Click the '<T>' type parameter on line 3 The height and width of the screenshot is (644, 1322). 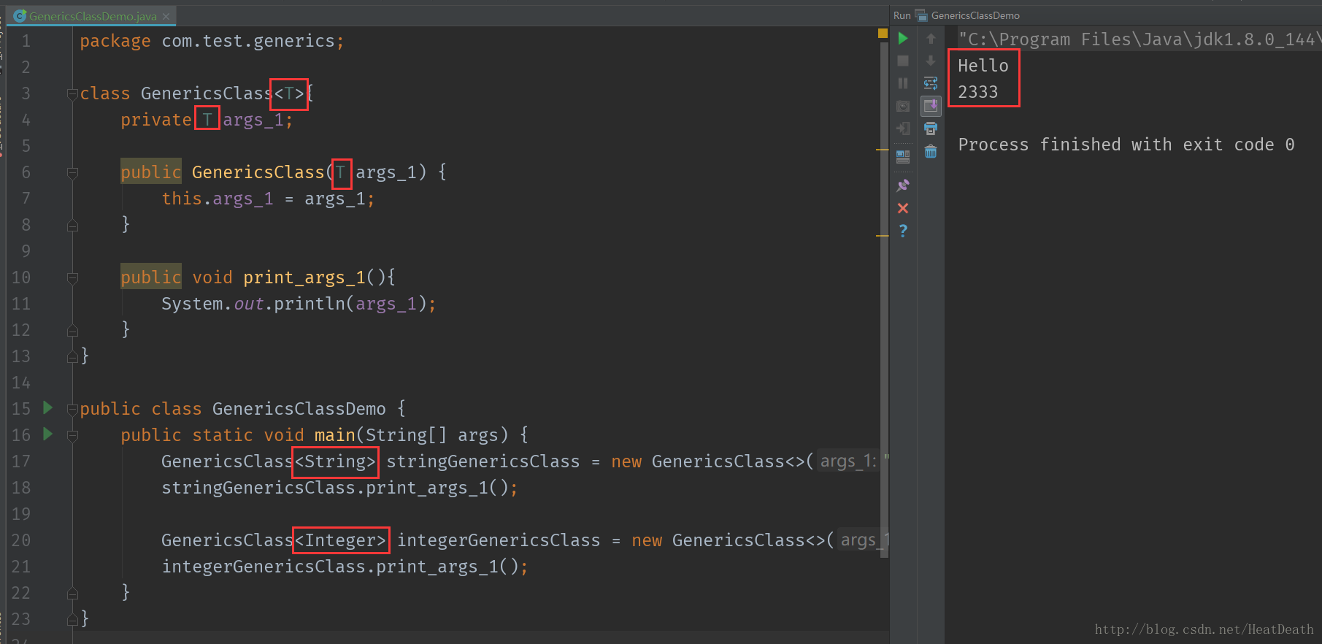(289, 93)
